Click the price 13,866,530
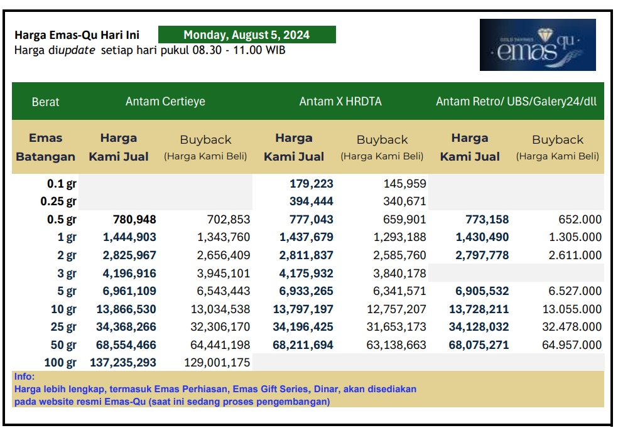Viewport: 618px width, 428px height. pyautogui.click(x=126, y=309)
